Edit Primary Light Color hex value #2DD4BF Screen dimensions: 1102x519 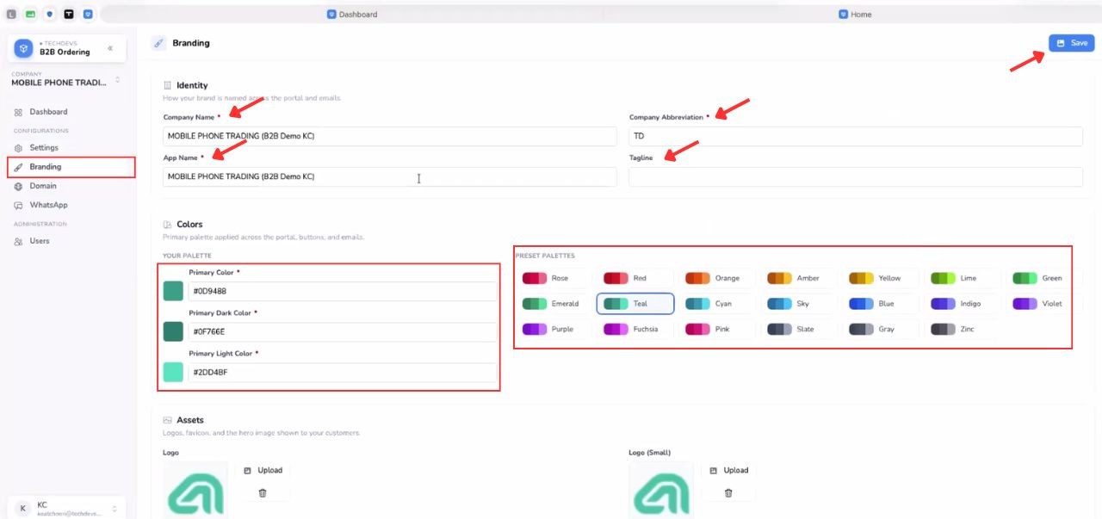pyautogui.click(x=343, y=372)
